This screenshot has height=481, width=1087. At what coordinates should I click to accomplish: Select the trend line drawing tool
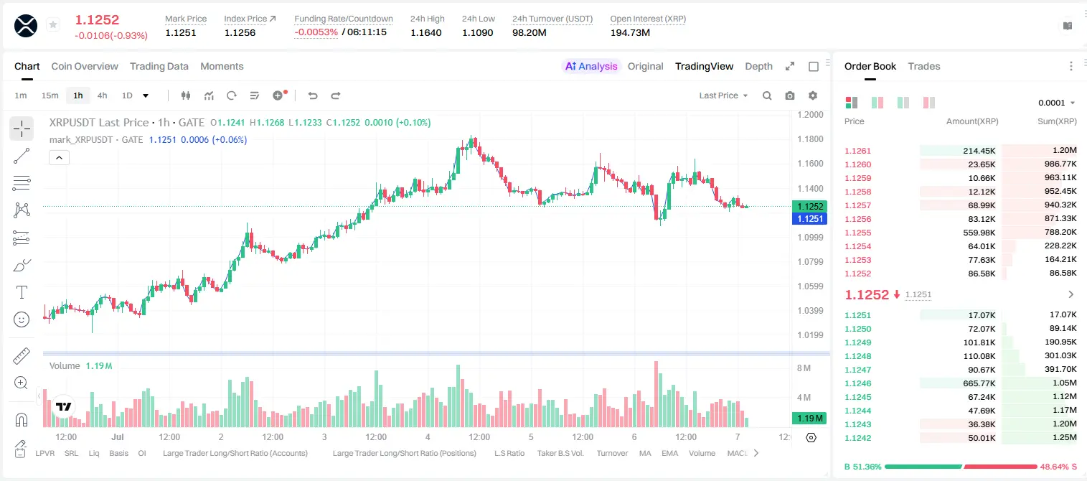click(22, 156)
